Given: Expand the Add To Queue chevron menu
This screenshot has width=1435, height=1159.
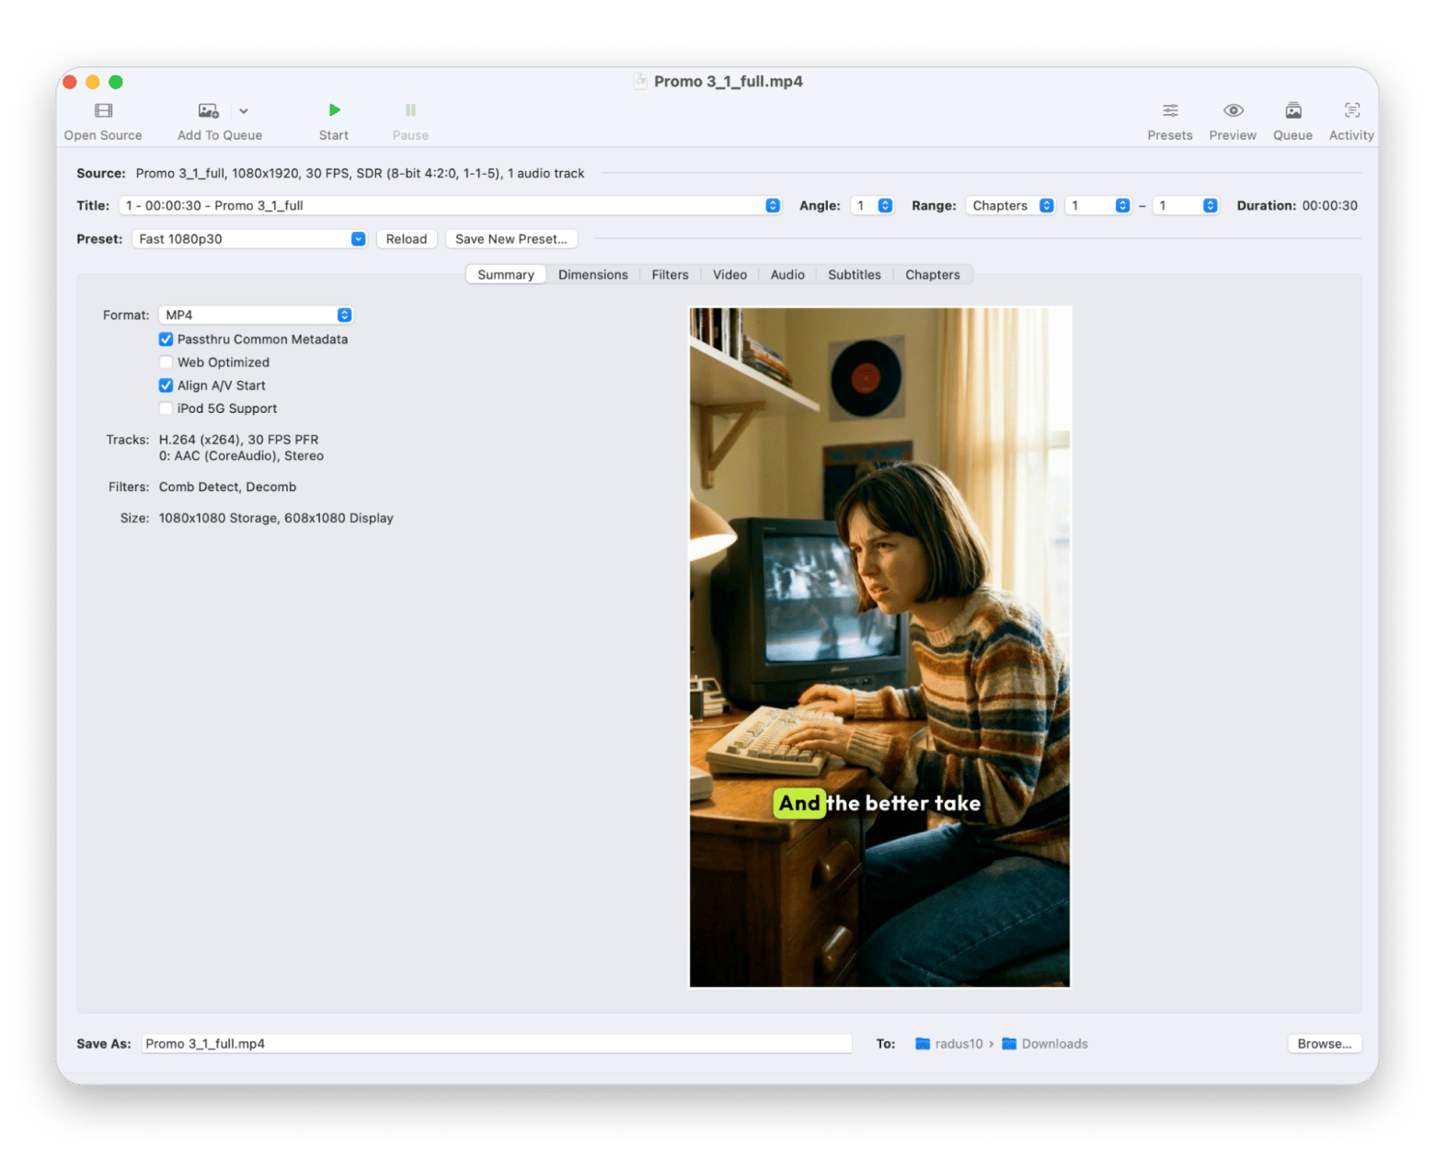Looking at the screenshot, I should (x=244, y=111).
